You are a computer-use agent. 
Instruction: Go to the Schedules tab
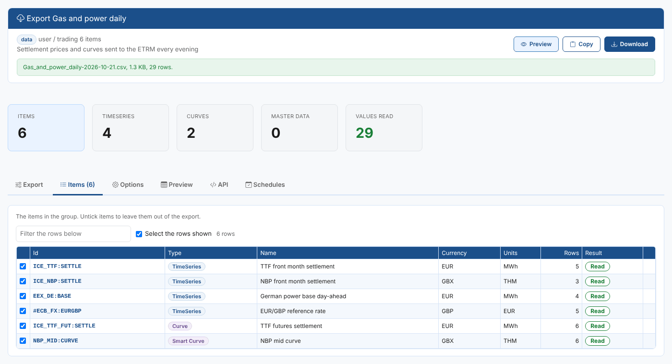[x=265, y=185]
